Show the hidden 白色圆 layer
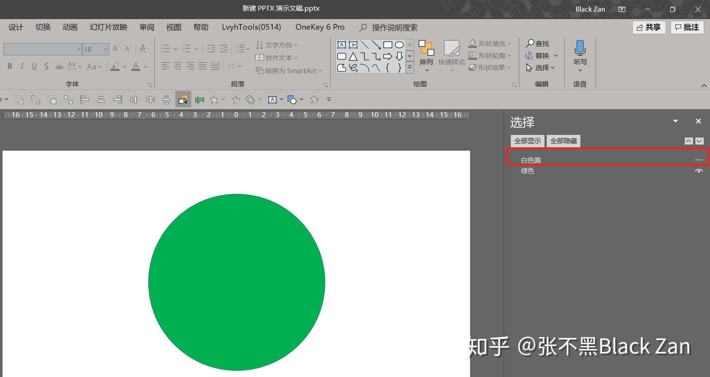 (698, 160)
